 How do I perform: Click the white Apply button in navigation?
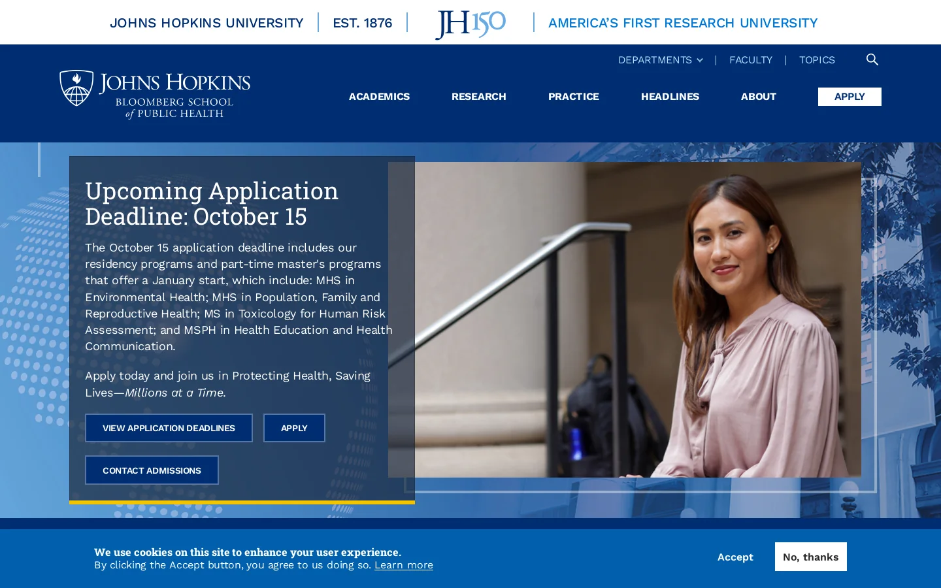(x=850, y=97)
